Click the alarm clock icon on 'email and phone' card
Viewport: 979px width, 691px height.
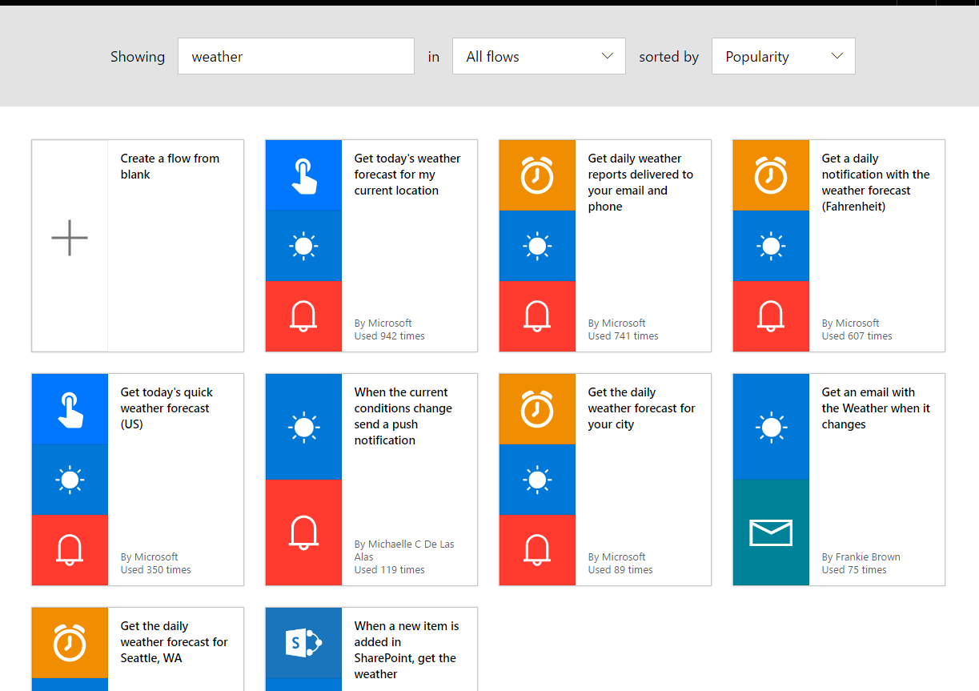tap(537, 175)
